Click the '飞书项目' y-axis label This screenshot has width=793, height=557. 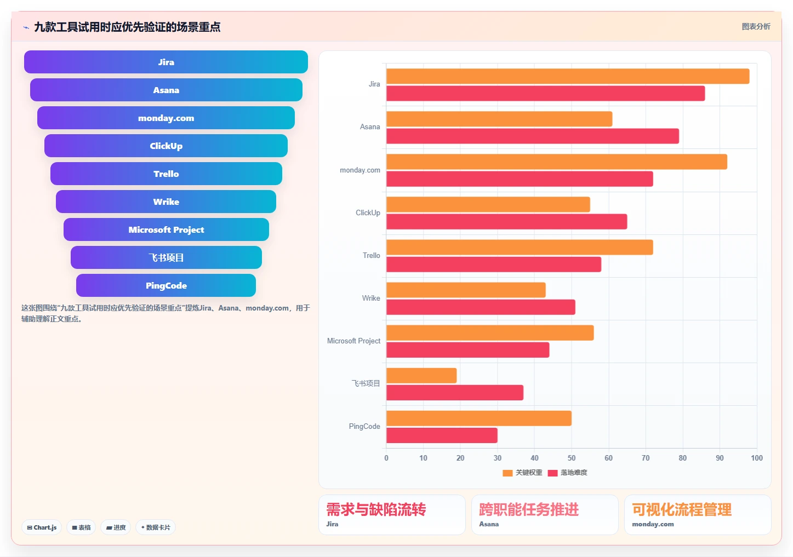click(366, 383)
